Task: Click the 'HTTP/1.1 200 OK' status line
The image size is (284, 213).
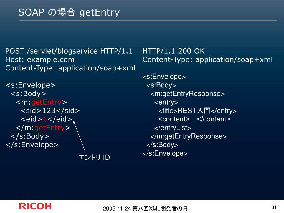Action: pos(174,51)
